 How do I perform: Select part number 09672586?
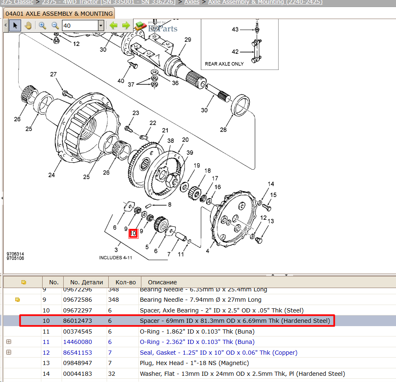pyautogui.click(x=78, y=300)
